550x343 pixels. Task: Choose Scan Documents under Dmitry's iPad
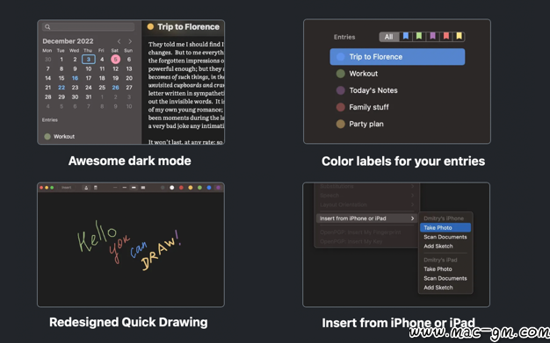(445, 279)
